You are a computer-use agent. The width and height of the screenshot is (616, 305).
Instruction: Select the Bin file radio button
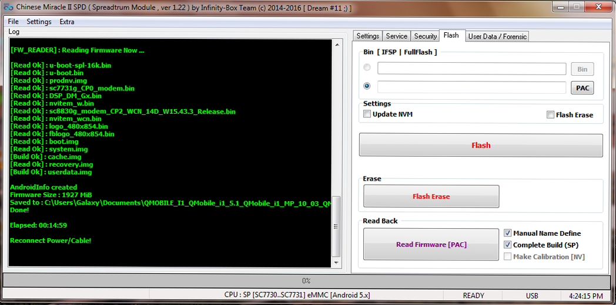point(367,68)
